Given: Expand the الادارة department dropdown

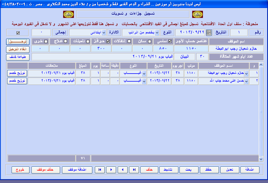Looking at the screenshot, I should (x=104, y=33).
